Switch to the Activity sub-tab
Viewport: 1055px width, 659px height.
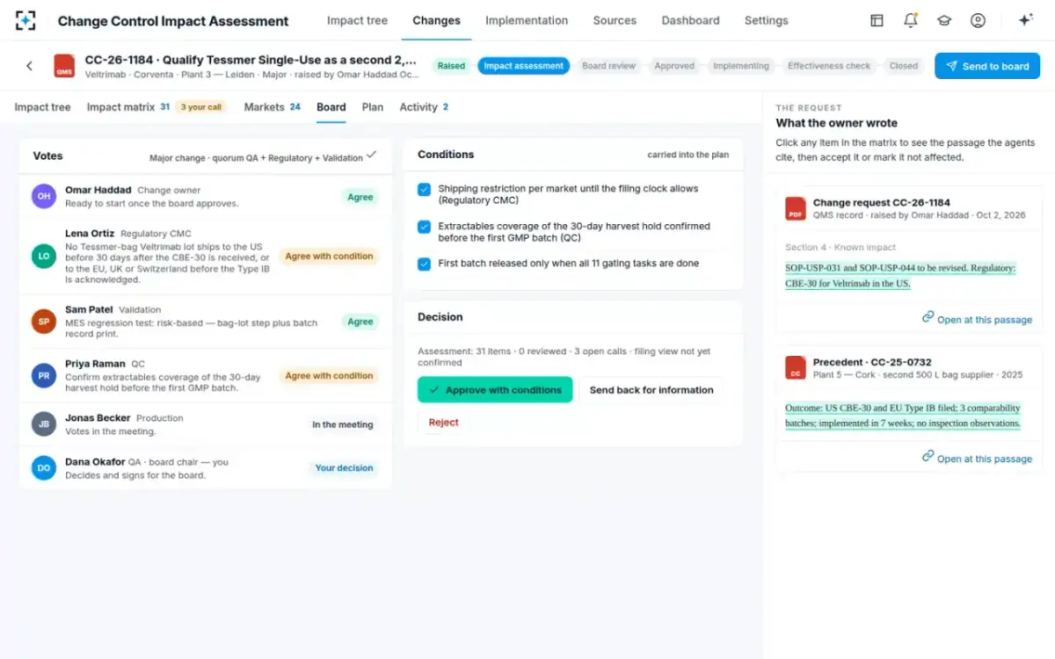(424, 107)
